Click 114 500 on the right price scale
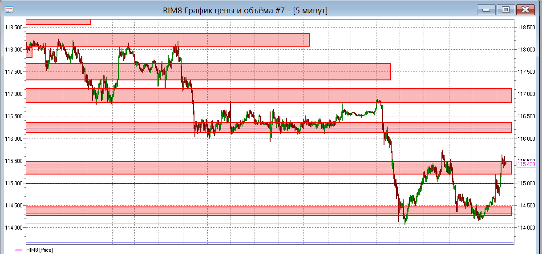542x254 pixels. point(527,206)
